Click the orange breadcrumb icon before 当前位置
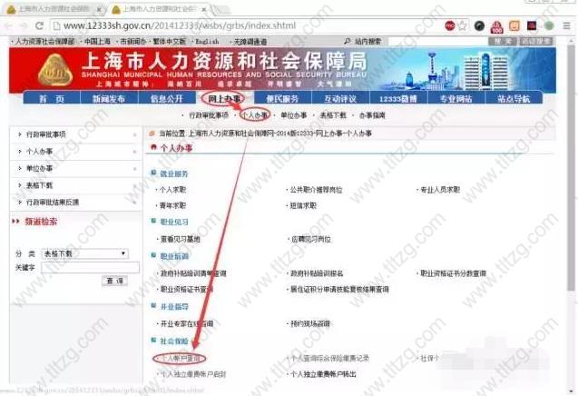Screen dimensions: 578x396 point(152,133)
